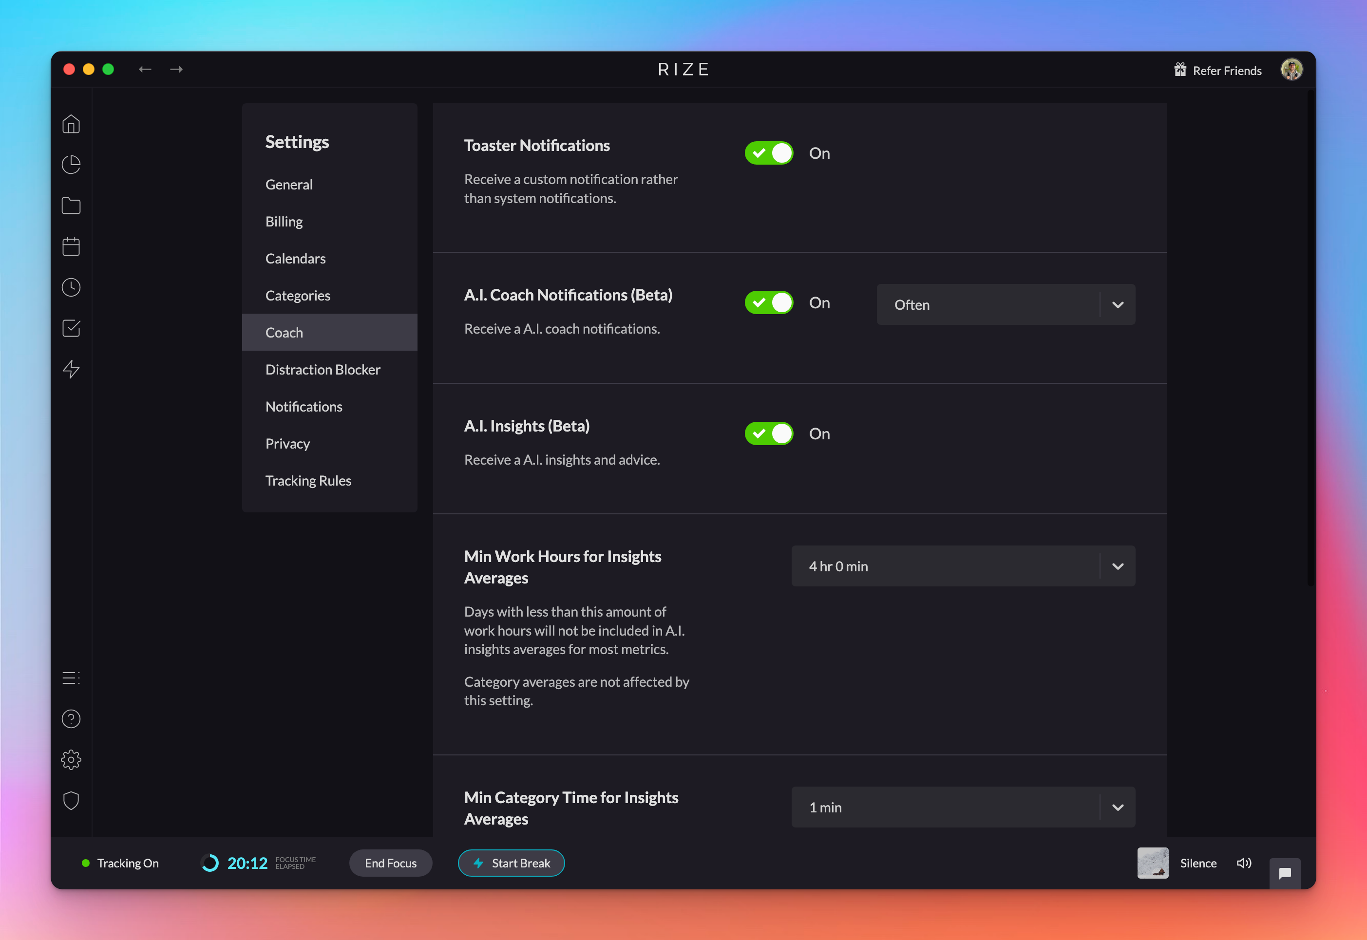Image resolution: width=1367 pixels, height=940 pixels.
Task: Click the End Focus button
Action: [x=391, y=864]
